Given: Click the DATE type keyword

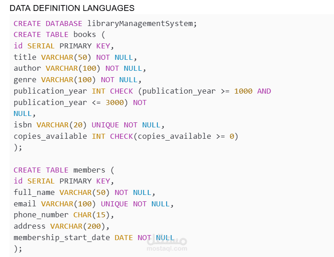Looking at the screenshot, I should tap(124, 238).
